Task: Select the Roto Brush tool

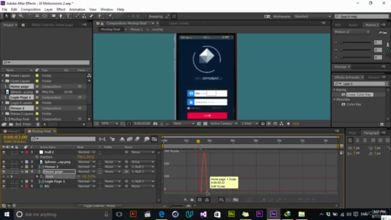Action: click(x=100, y=16)
